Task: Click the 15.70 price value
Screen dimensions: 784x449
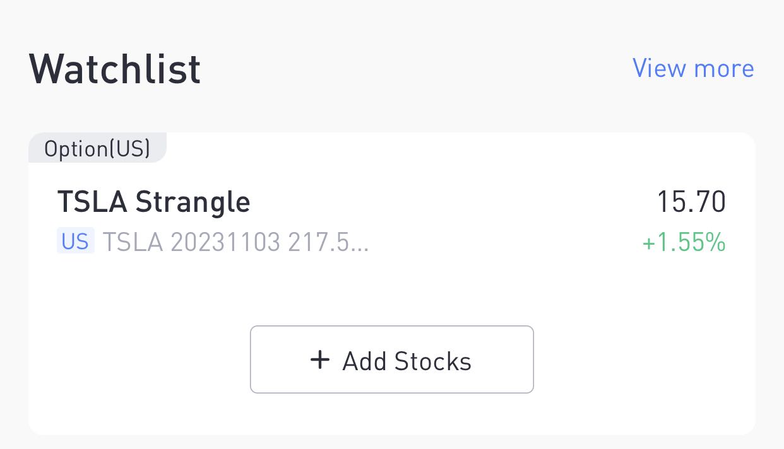Action: [x=691, y=202]
